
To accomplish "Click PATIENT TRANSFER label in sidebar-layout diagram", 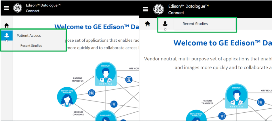I will tap(78, 79).
